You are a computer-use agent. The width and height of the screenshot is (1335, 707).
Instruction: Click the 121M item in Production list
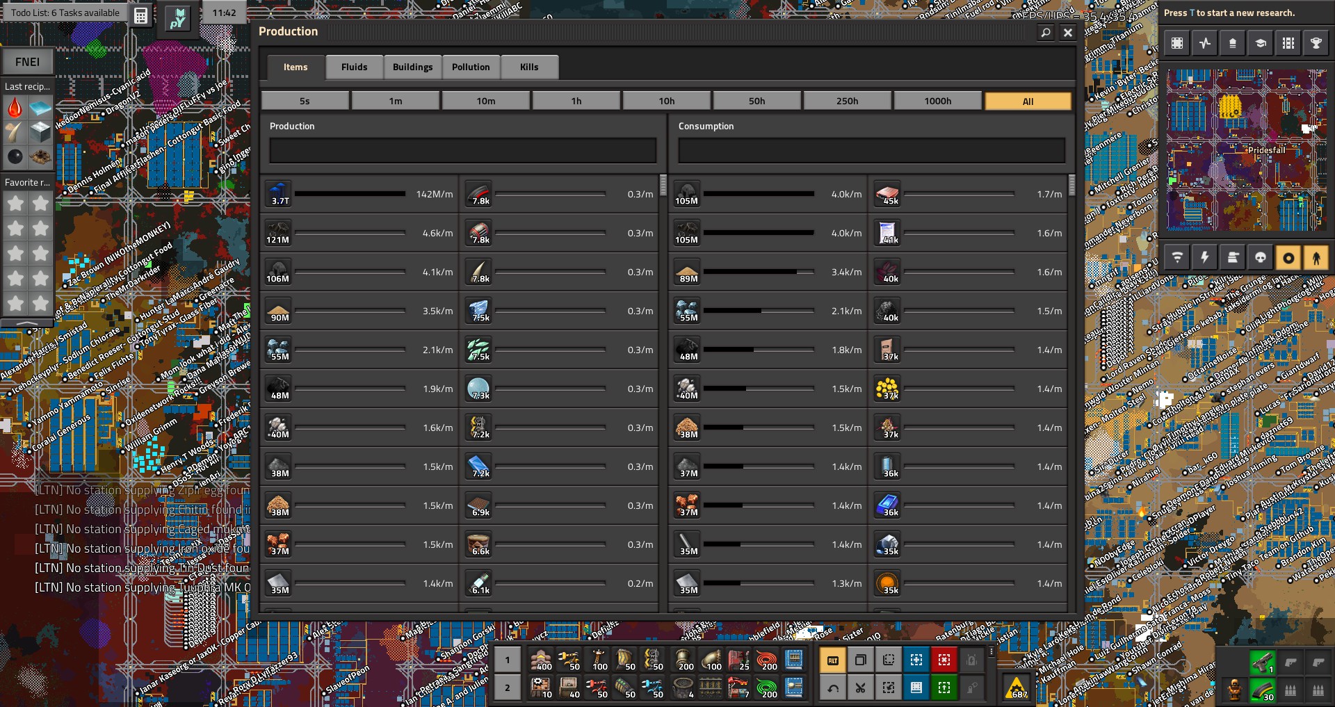pos(279,233)
